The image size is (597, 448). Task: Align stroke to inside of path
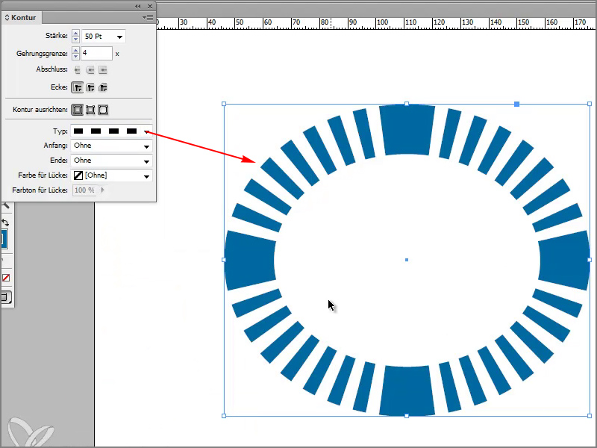point(90,109)
